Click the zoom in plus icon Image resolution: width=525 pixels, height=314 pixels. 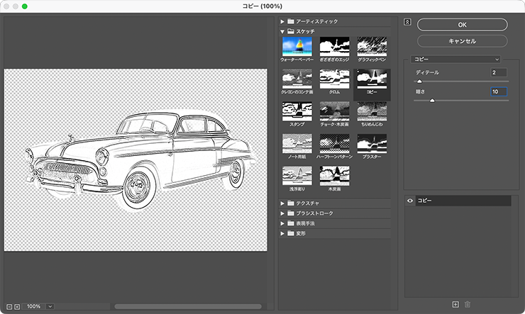click(17, 306)
